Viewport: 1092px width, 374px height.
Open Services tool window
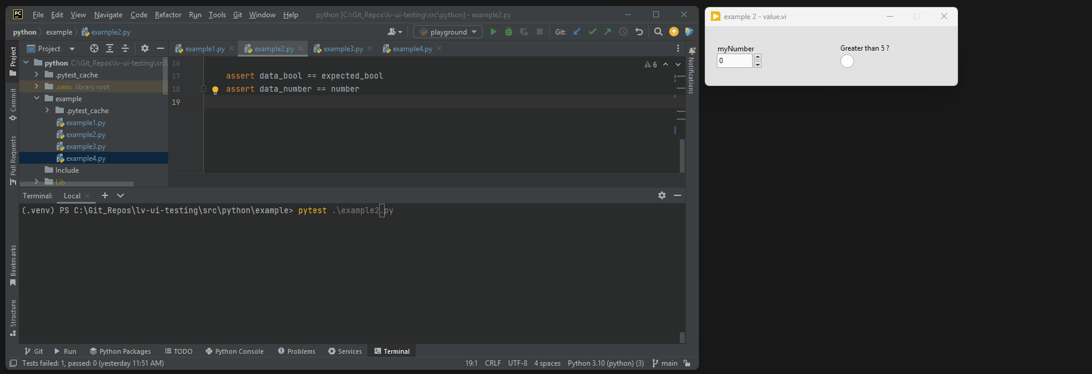[345, 351]
